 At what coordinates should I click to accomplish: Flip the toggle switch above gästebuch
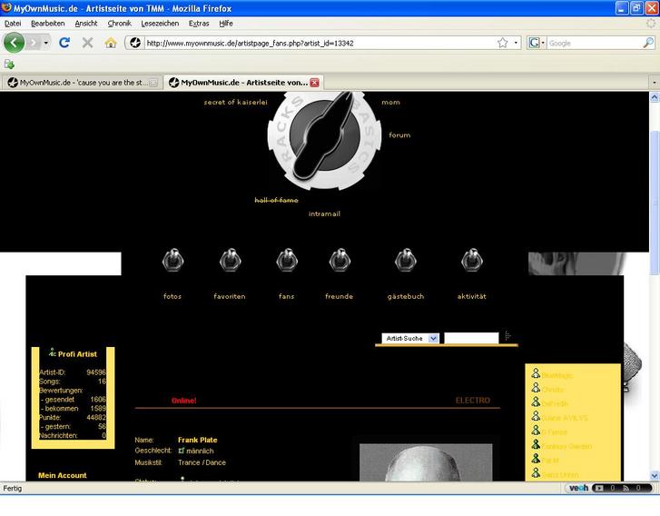tap(406, 262)
